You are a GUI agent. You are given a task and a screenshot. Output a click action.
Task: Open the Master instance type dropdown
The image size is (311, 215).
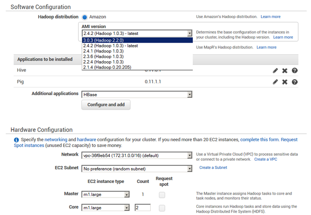[105, 195]
